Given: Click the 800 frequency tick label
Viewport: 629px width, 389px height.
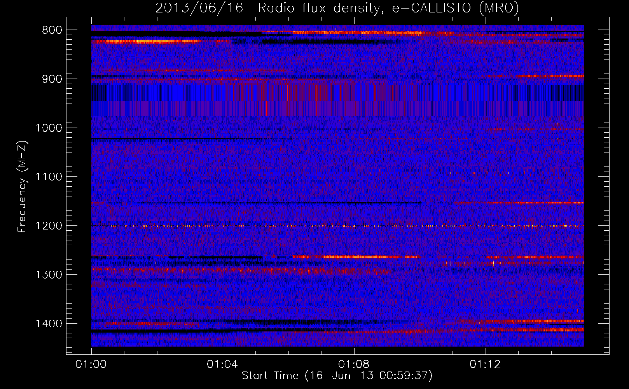Looking at the screenshot, I should point(52,30).
